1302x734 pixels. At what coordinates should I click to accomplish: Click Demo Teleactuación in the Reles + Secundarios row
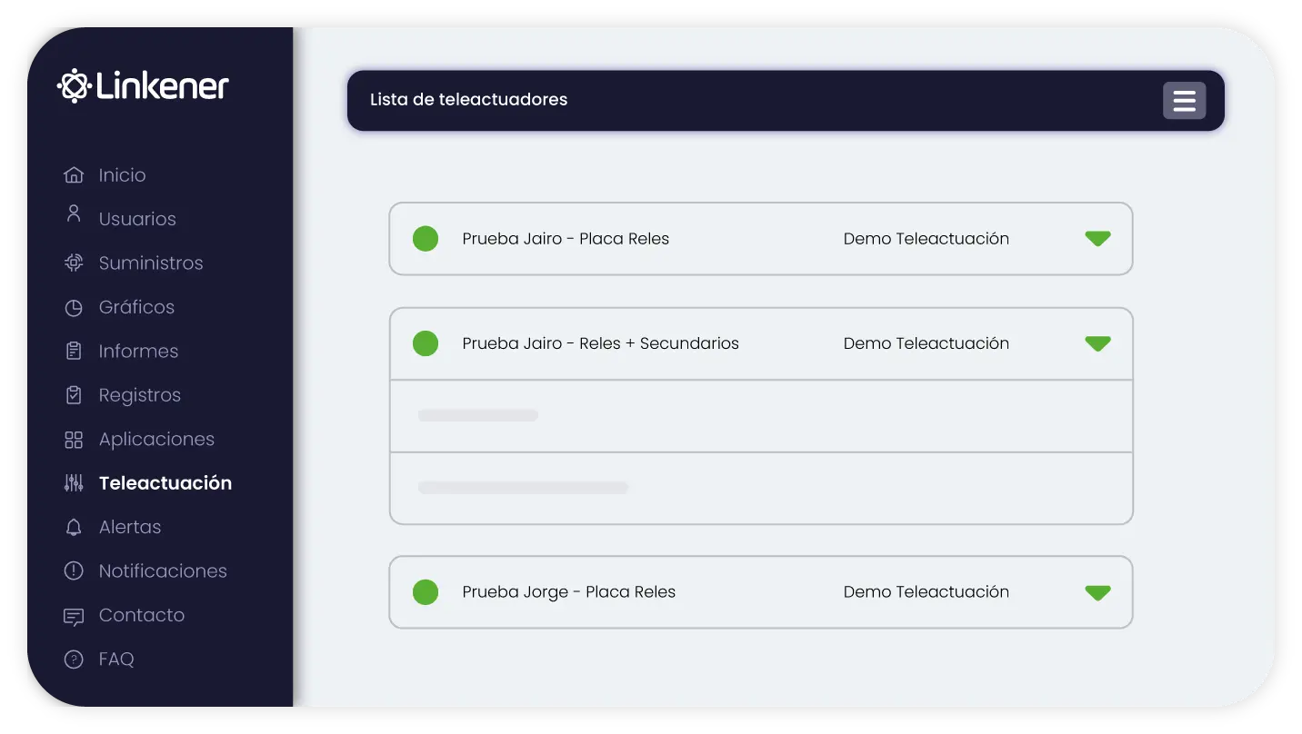pos(926,343)
